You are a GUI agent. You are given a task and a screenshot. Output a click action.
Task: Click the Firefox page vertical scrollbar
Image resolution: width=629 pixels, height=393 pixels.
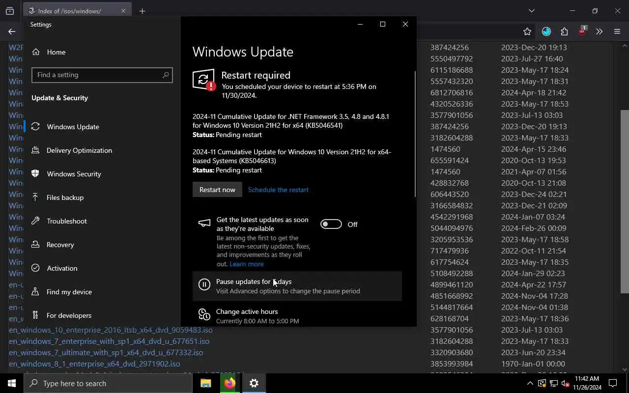pyautogui.click(x=625, y=201)
